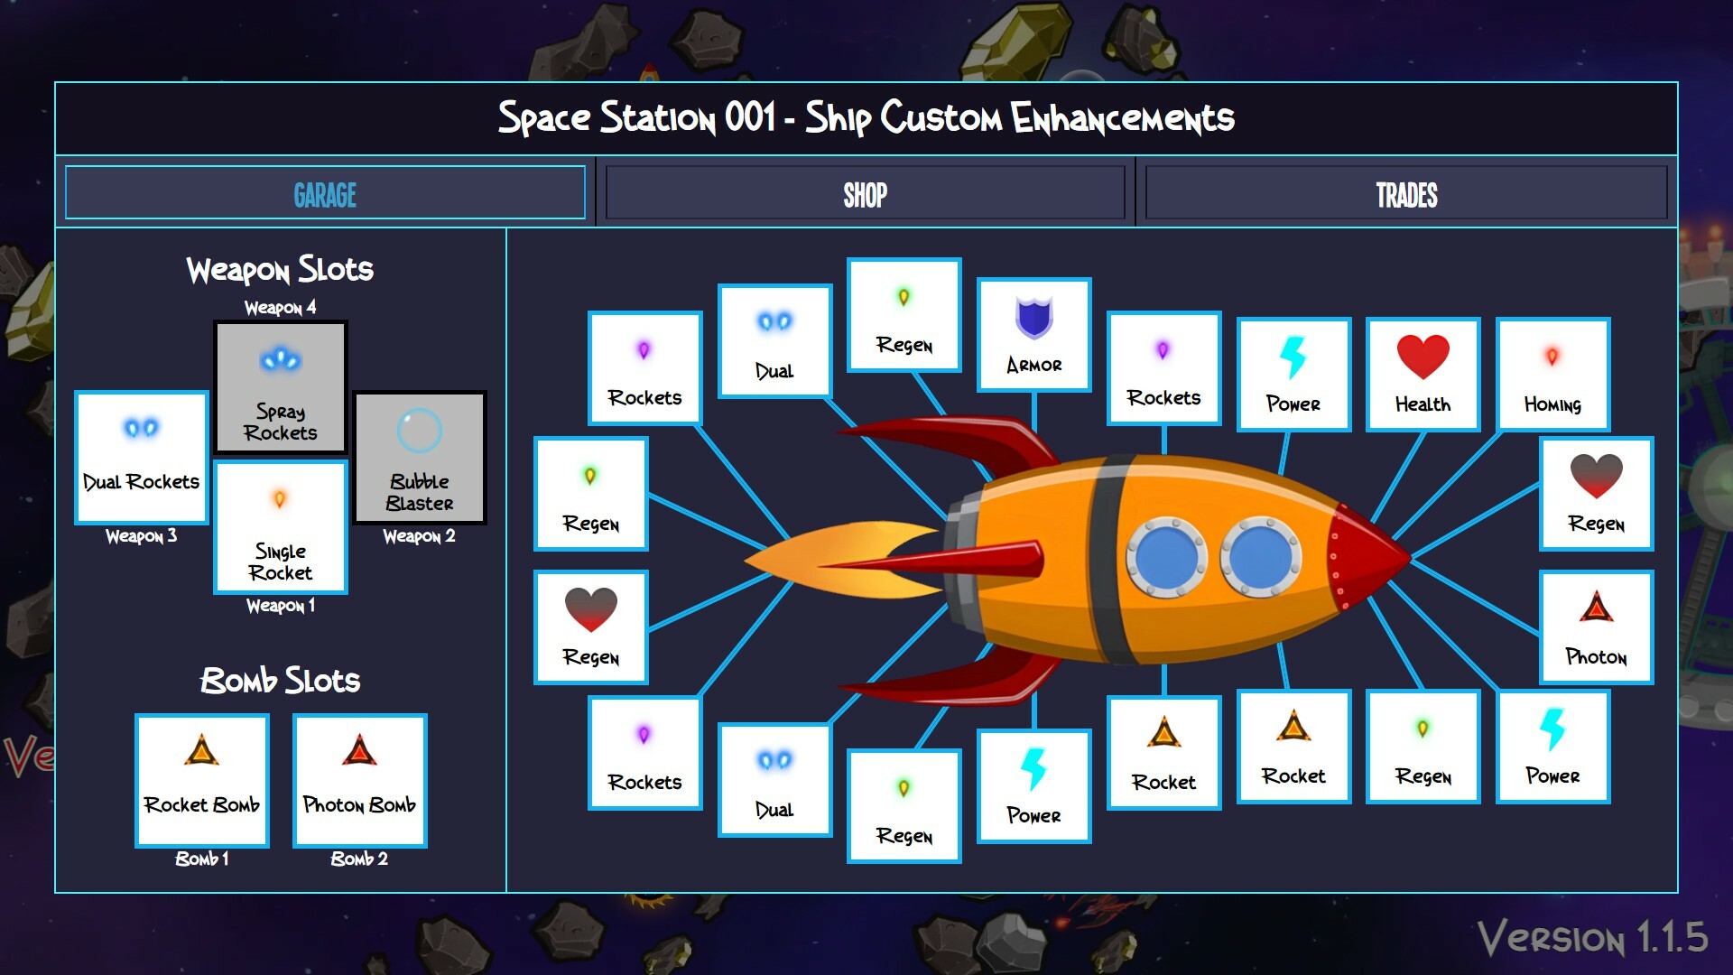Image resolution: width=1733 pixels, height=975 pixels.
Task: Select the Spray Rockets weapon in Weapon 4 slot
Action: point(280,386)
